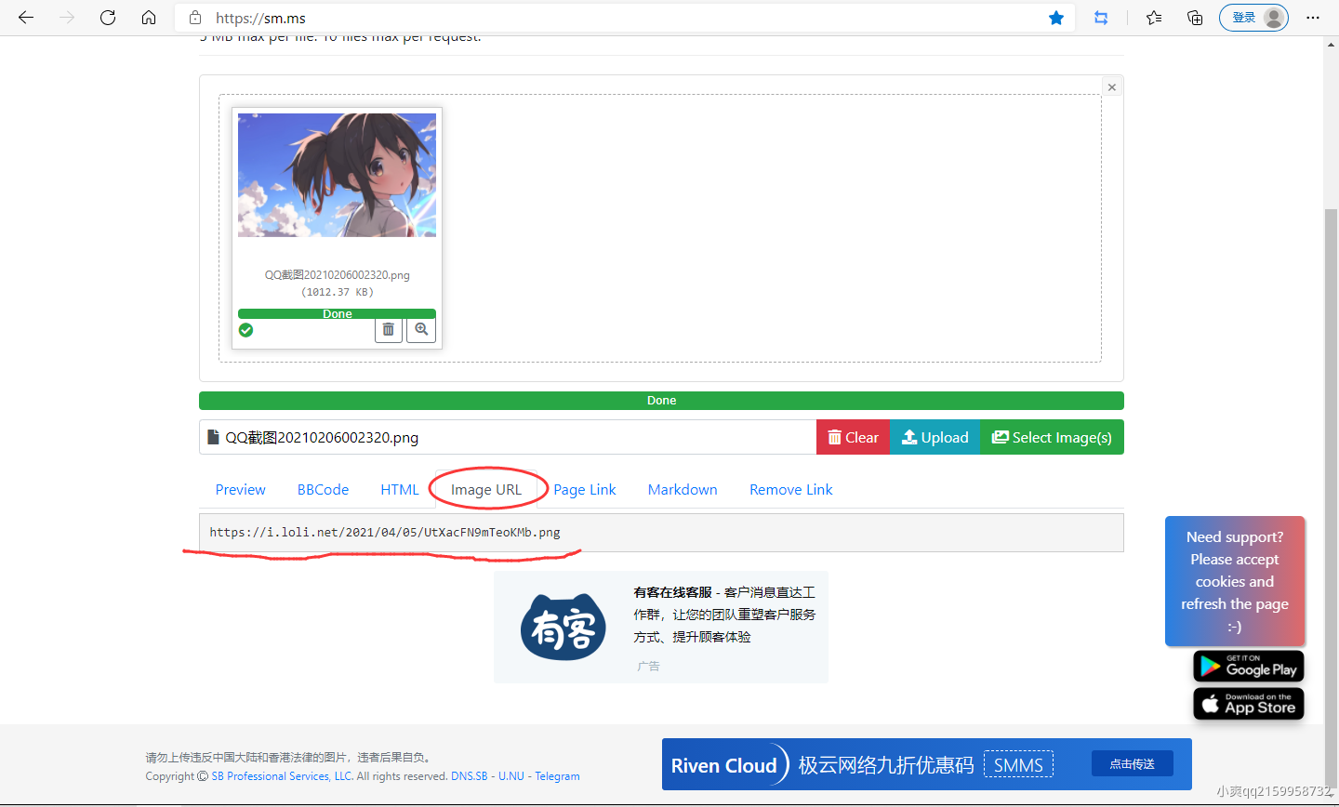Reload the page with the refresh icon
The height and width of the screenshot is (807, 1339).
pos(108,18)
